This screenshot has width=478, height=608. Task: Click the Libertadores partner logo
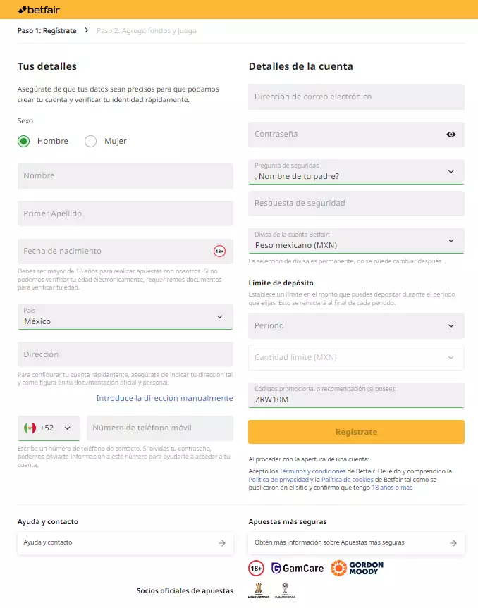(259, 590)
